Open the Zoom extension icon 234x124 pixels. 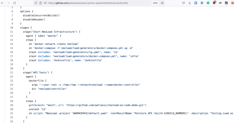pos(196,3)
